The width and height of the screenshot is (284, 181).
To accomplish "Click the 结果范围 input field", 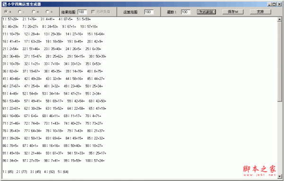I will pos(82,12).
